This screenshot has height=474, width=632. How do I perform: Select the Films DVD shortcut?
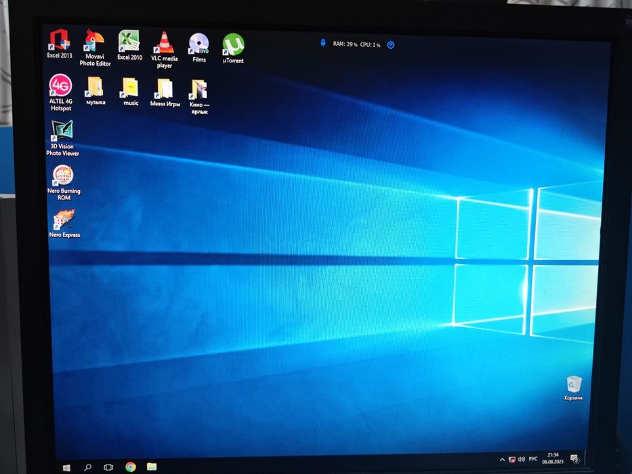(198, 47)
